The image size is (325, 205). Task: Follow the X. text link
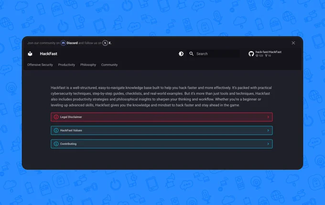coord(110,43)
